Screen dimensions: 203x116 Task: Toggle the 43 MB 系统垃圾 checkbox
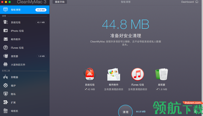pyautogui.click(x=85, y=89)
